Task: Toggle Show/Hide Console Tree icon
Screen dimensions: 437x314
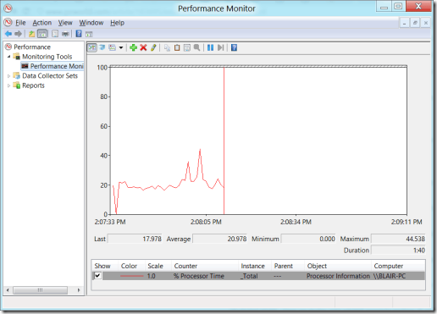Action: (42, 34)
